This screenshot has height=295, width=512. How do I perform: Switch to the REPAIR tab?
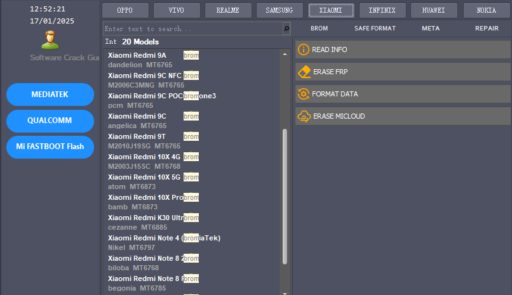coord(487,29)
